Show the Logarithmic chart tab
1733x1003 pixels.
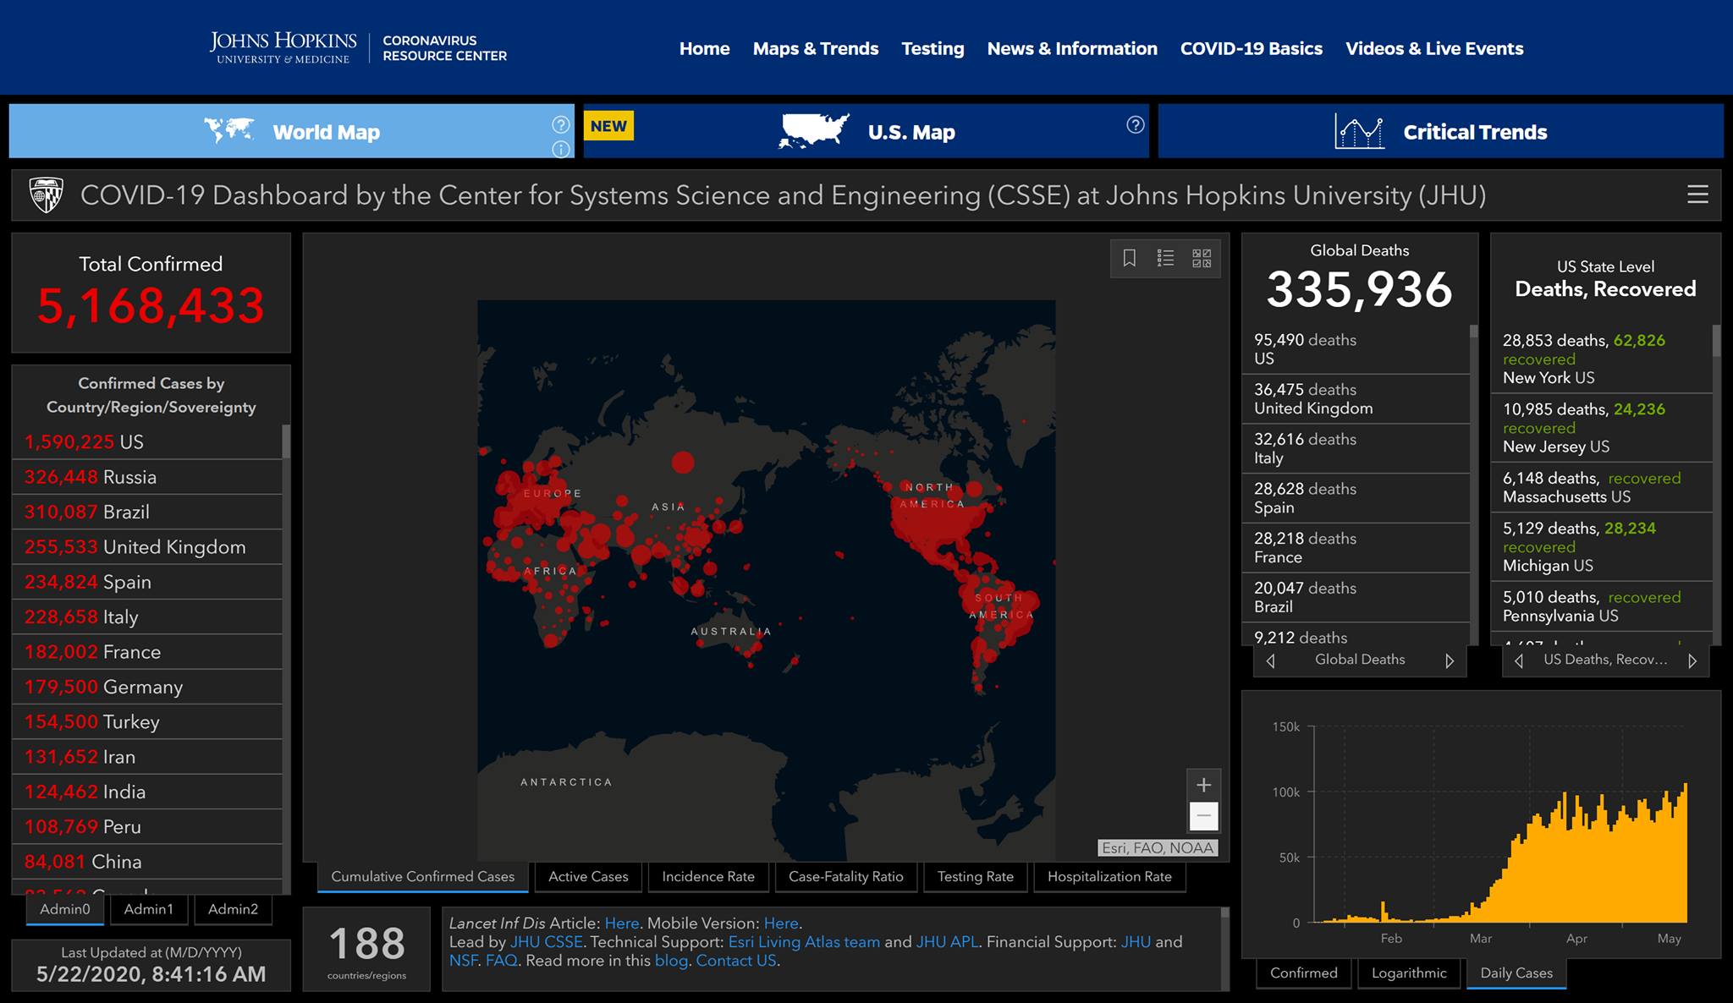coord(1409,973)
